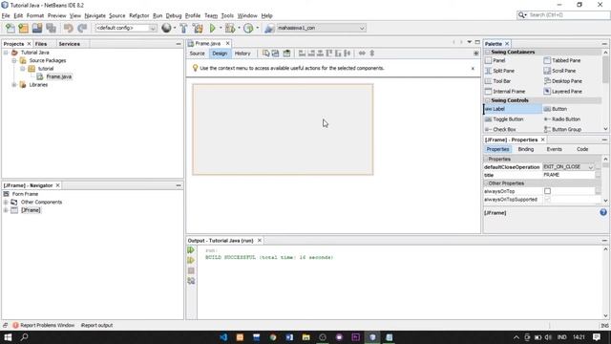Image resolution: width=611 pixels, height=344 pixels.
Task: Select the Internal Frame component in Palette
Action: tap(505, 92)
